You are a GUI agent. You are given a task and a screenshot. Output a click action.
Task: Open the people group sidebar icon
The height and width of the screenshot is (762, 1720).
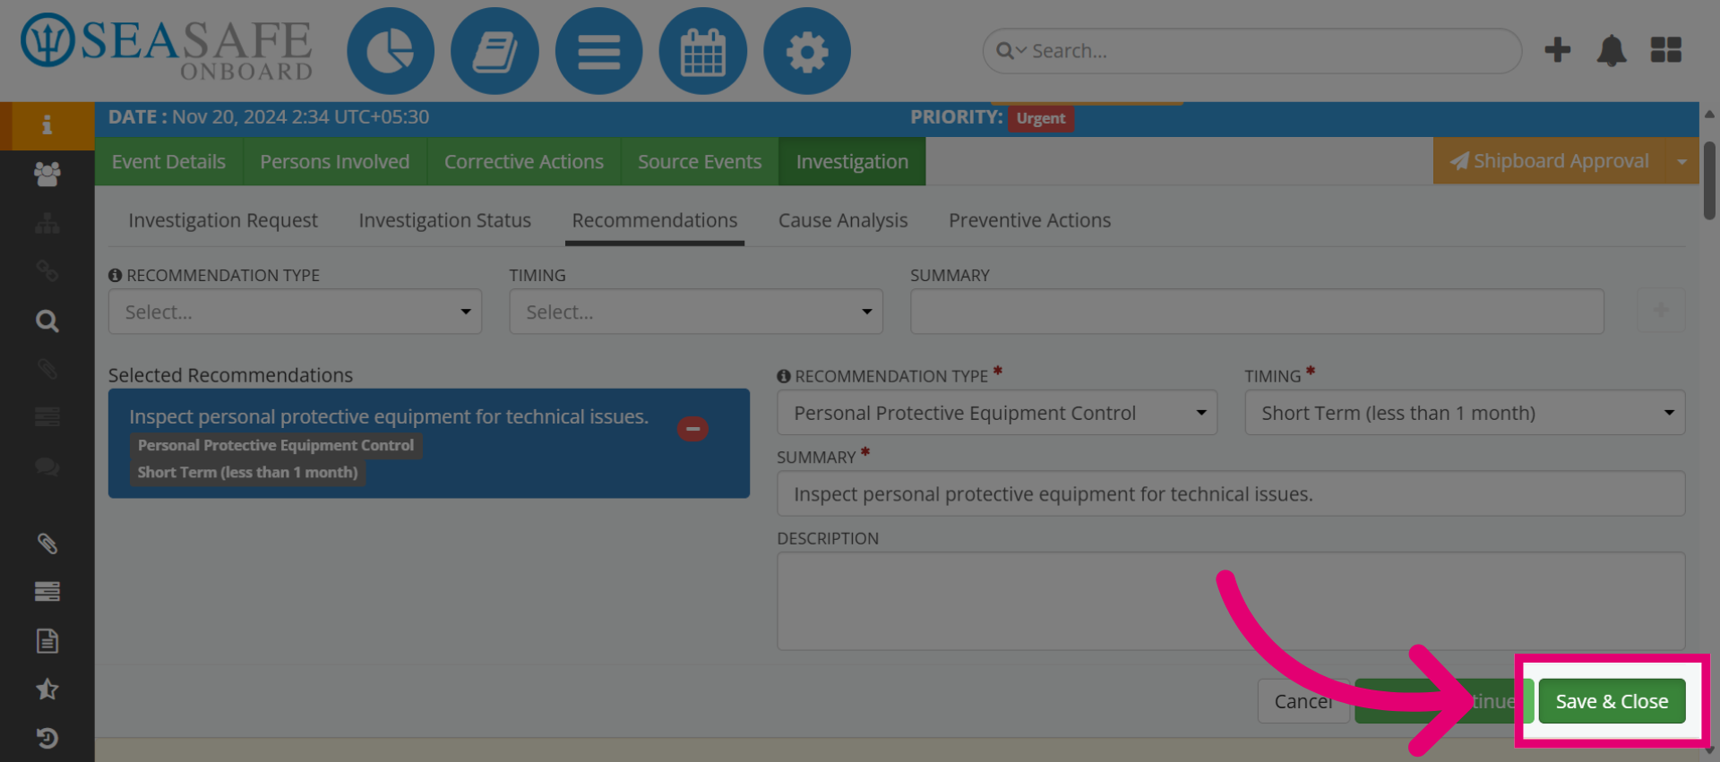[x=47, y=174]
